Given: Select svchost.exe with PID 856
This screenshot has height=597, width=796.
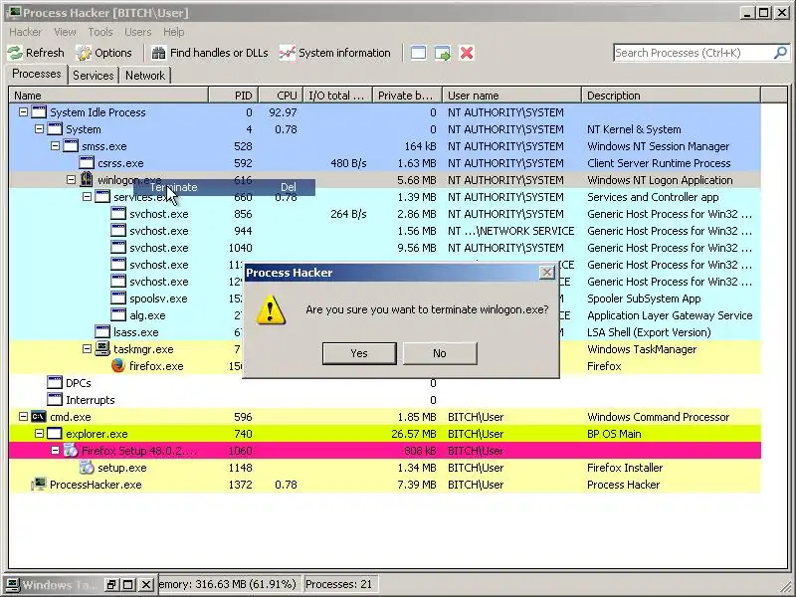Looking at the screenshot, I should 159,214.
